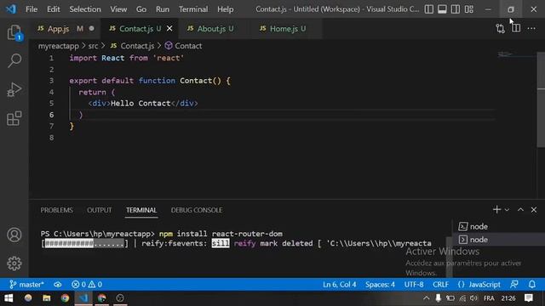545x306 pixels.
Task: Switch to the OUTPUT panel tab
Action: click(100, 210)
